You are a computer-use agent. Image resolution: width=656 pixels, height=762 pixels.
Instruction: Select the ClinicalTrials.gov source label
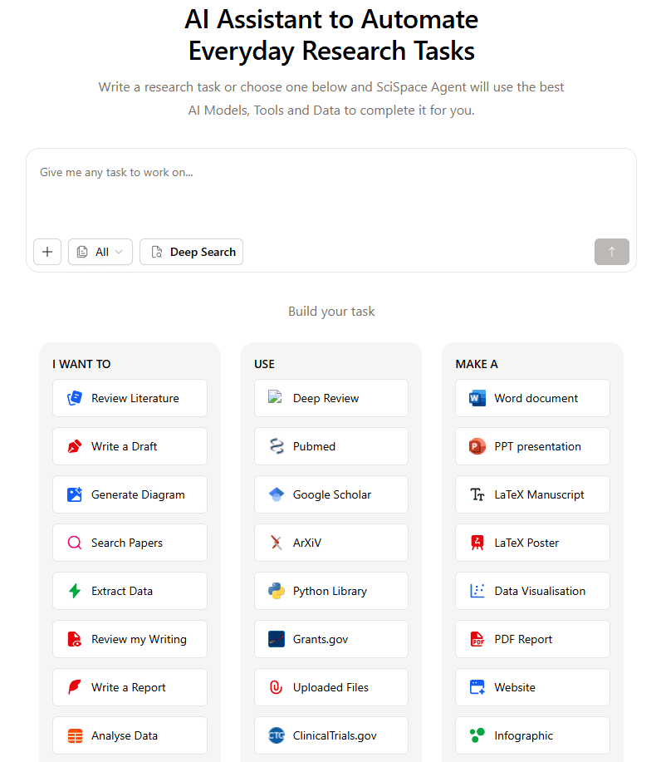click(x=335, y=735)
